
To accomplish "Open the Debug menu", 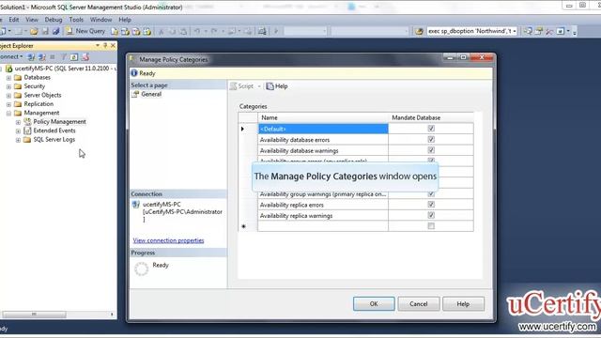I will (x=54, y=20).
